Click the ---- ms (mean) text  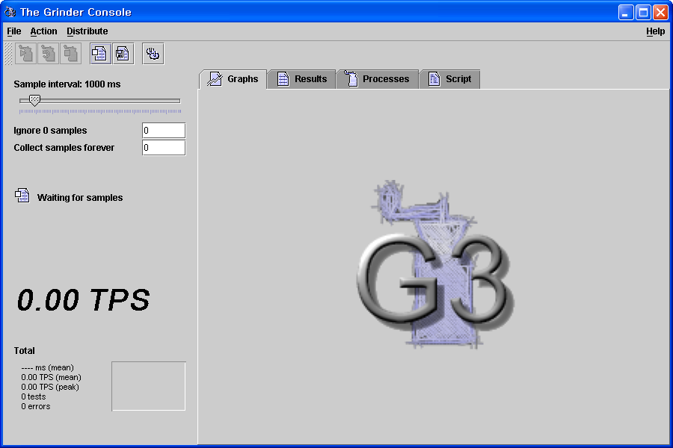[47, 367]
